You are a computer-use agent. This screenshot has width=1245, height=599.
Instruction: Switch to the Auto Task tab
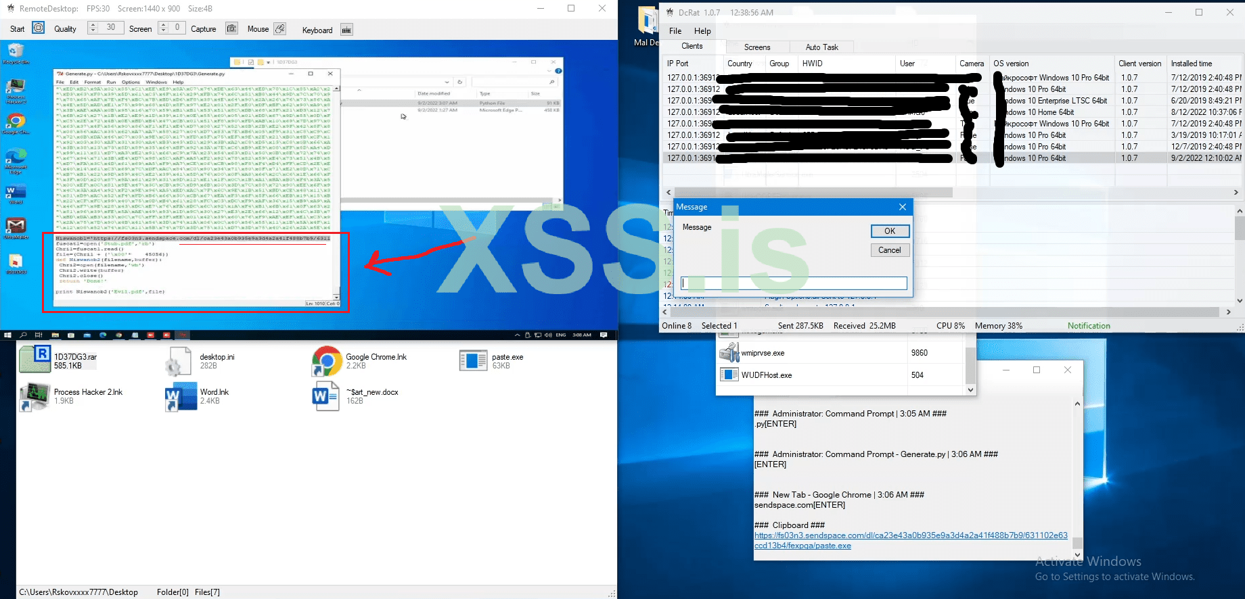point(821,47)
